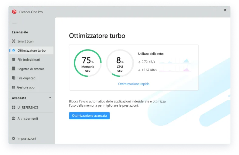Open the UI_REFERENCE sidebar item

coord(28,108)
